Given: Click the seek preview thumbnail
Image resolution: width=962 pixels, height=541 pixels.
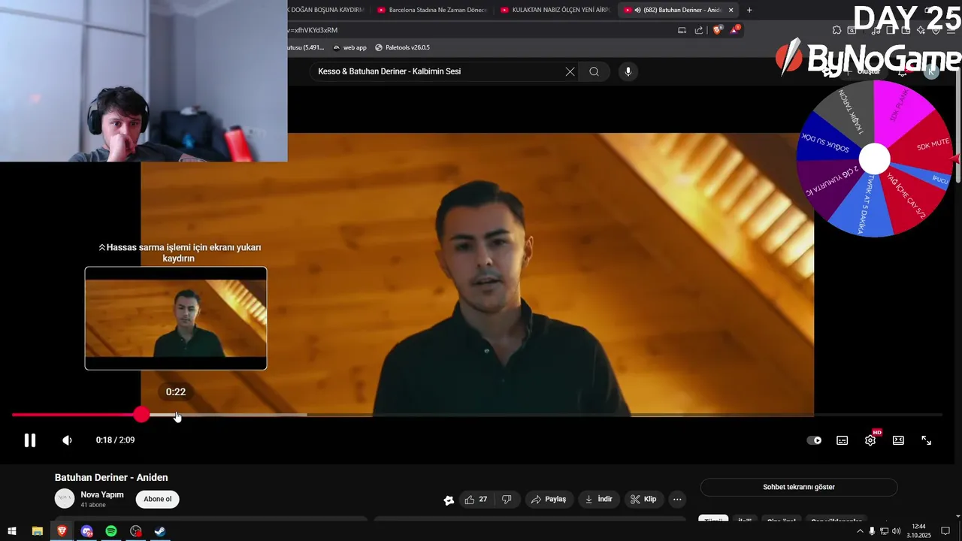Looking at the screenshot, I should 176,318.
